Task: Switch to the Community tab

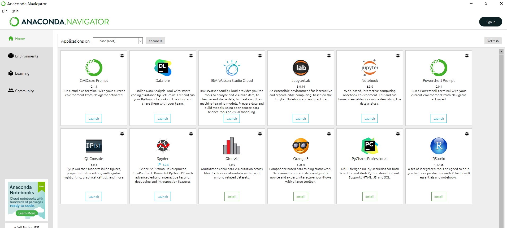Action: click(27, 91)
